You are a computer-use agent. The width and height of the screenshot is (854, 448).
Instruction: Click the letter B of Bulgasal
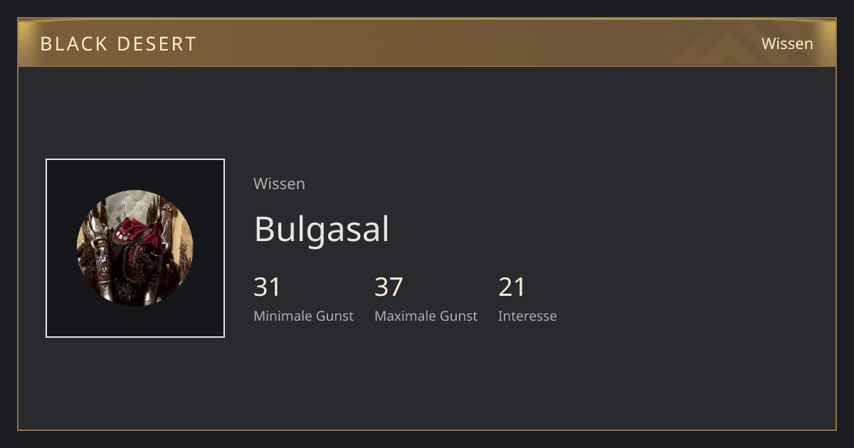pyautogui.click(x=264, y=229)
